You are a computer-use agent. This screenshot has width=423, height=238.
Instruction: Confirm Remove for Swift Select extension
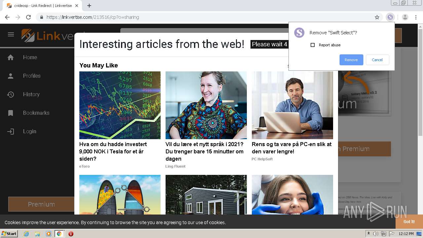[x=351, y=60]
